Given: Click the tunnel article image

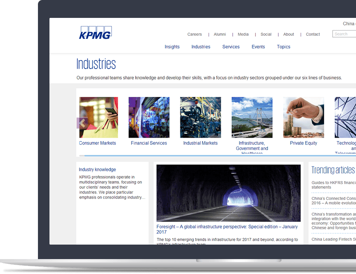Looking at the screenshot, I should coord(228,193).
